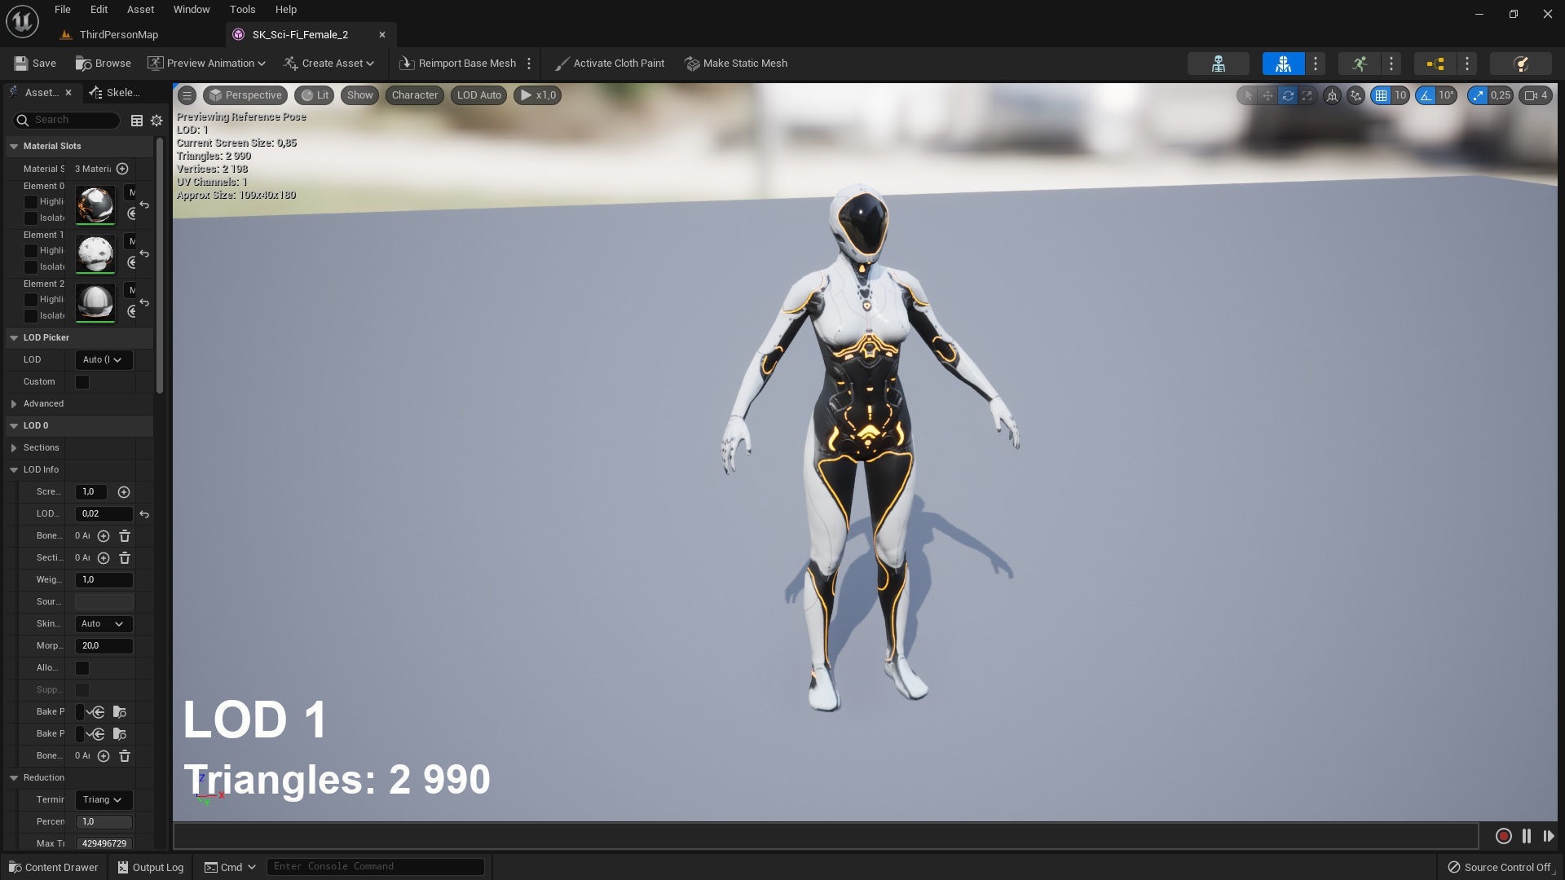Screen dimensions: 1565x880
Task: Open the File menu
Action: pyautogui.click(x=62, y=10)
